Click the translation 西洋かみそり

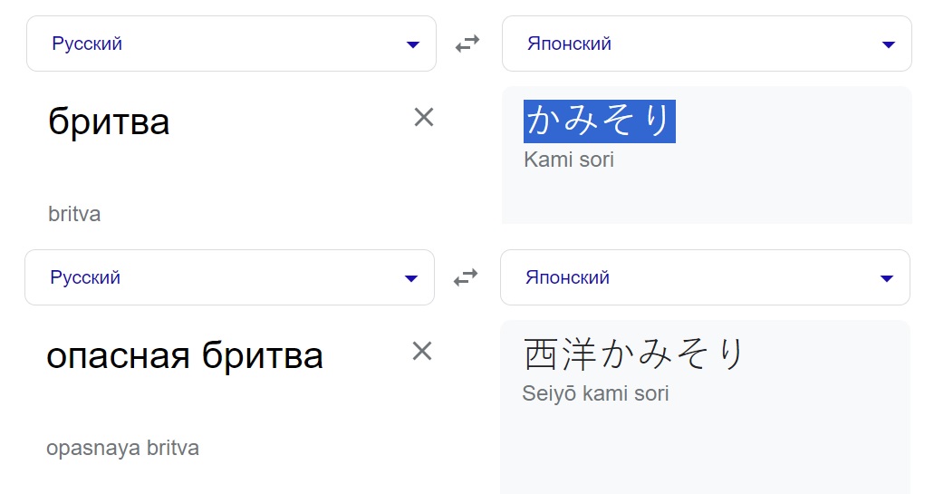633,354
